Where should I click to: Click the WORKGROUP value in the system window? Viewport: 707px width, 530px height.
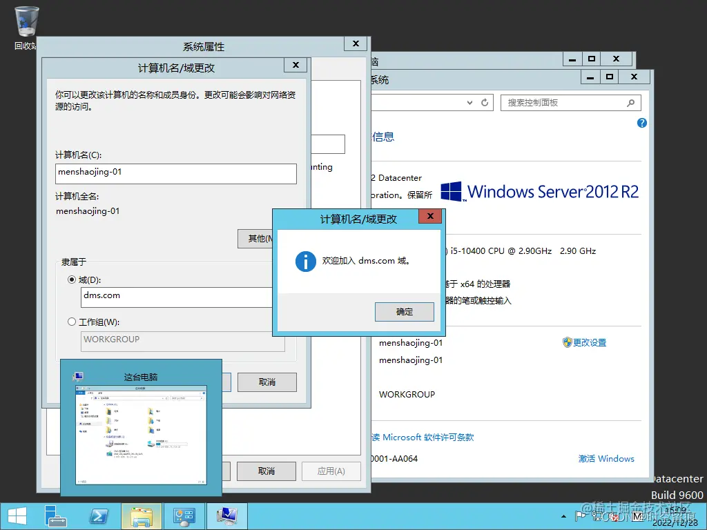407,394
